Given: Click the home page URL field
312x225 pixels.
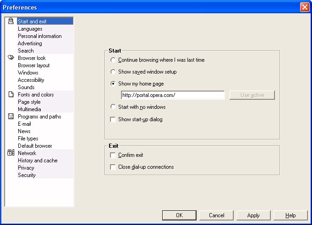Looking at the screenshot, I should 173,95.
